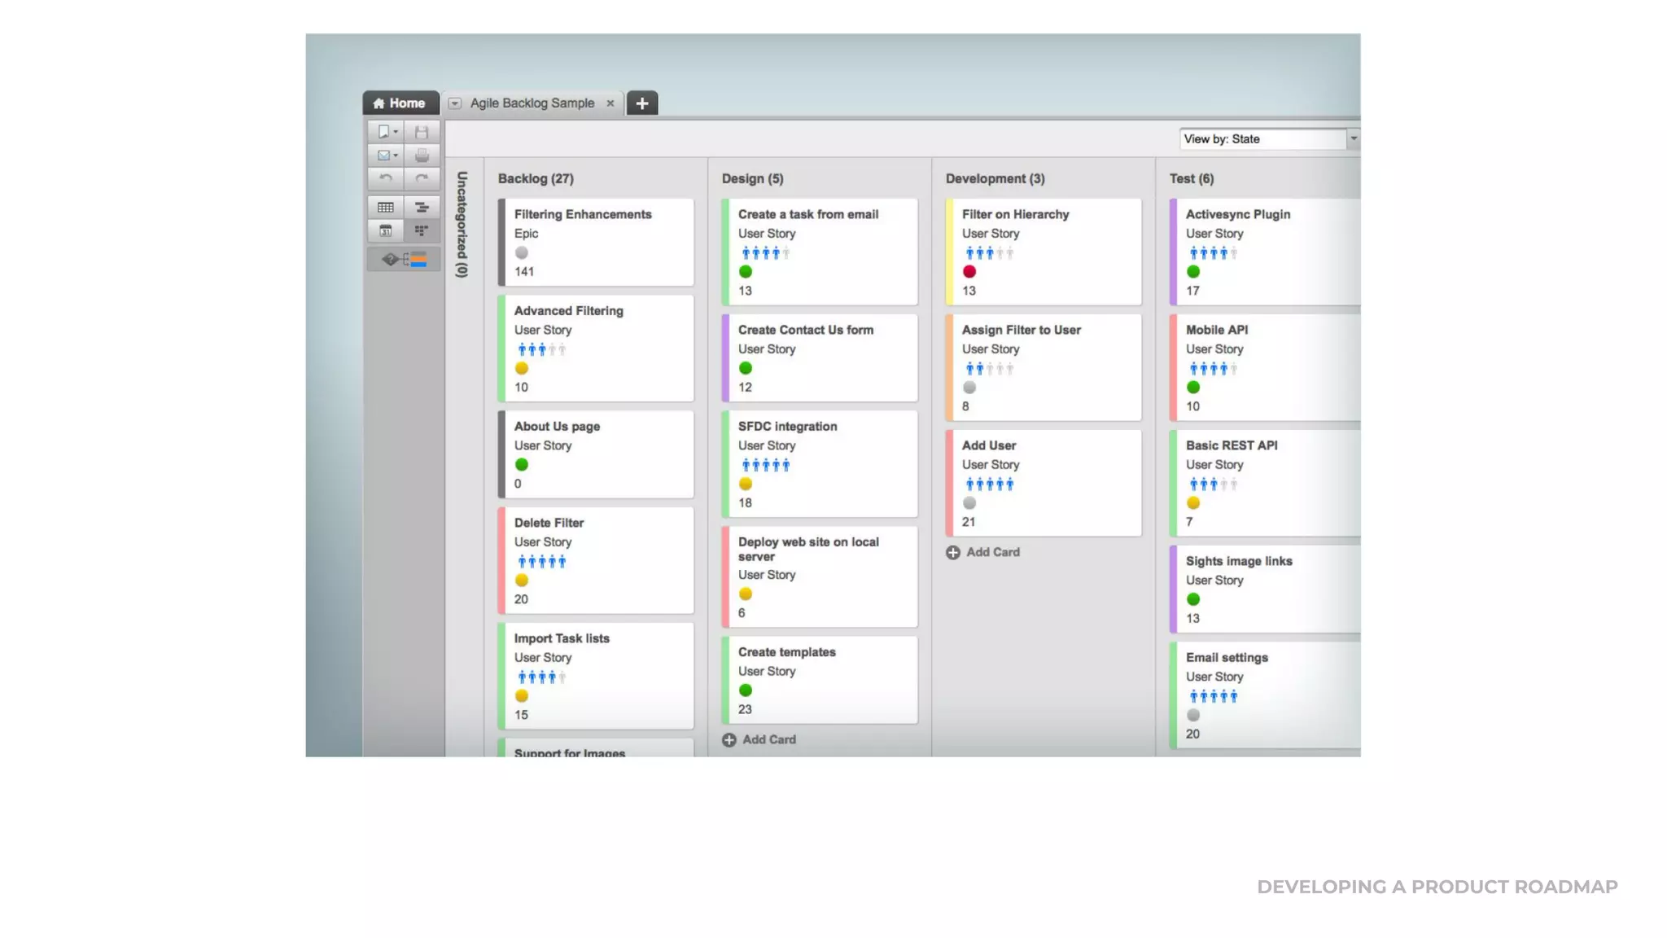Open the Home tab
Screen dimensions: 1667x938
tap(400, 103)
